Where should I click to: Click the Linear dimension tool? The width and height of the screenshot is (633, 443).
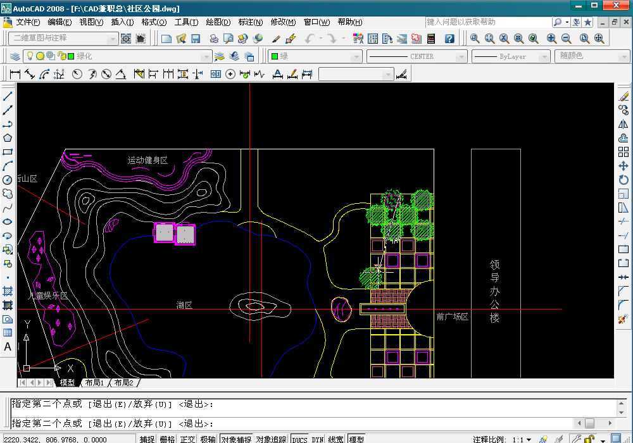point(15,74)
